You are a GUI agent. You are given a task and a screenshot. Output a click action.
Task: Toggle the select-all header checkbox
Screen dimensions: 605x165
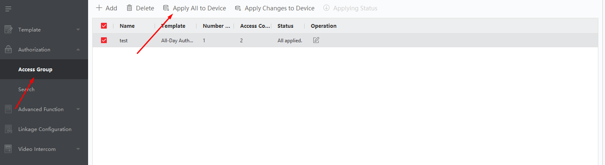click(x=104, y=26)
